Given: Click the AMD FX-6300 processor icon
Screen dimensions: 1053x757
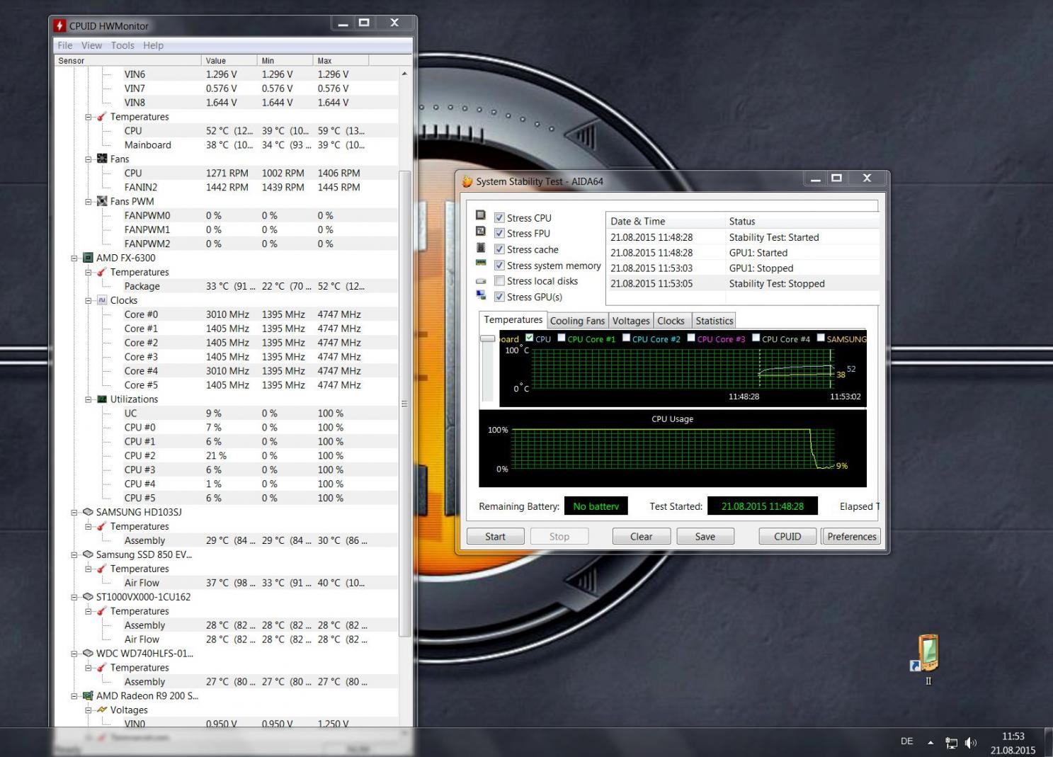Looking at the screenshot, I should (x=88, y=258).
